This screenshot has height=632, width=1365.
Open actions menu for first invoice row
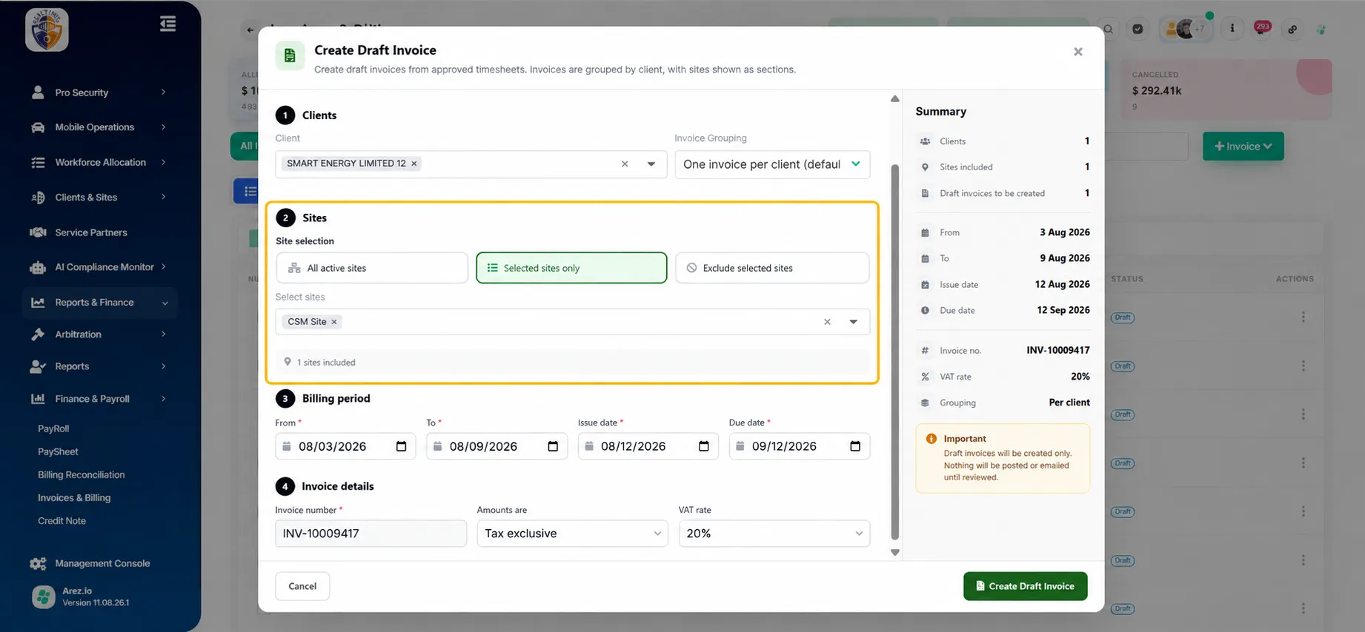(x=1303, y=317)
